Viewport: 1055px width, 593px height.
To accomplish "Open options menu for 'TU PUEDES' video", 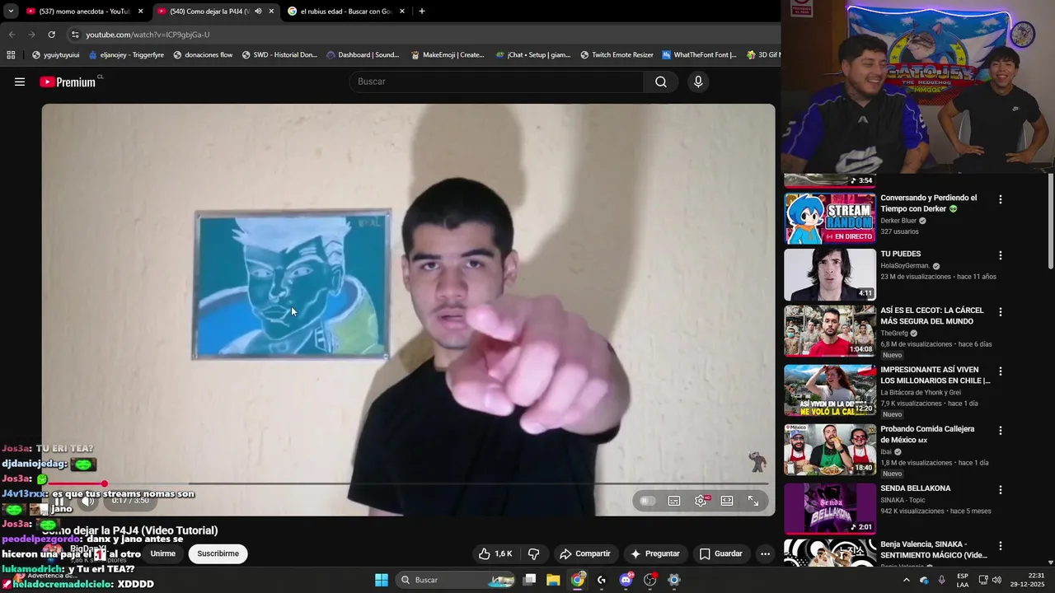I will pos(1001,256).
